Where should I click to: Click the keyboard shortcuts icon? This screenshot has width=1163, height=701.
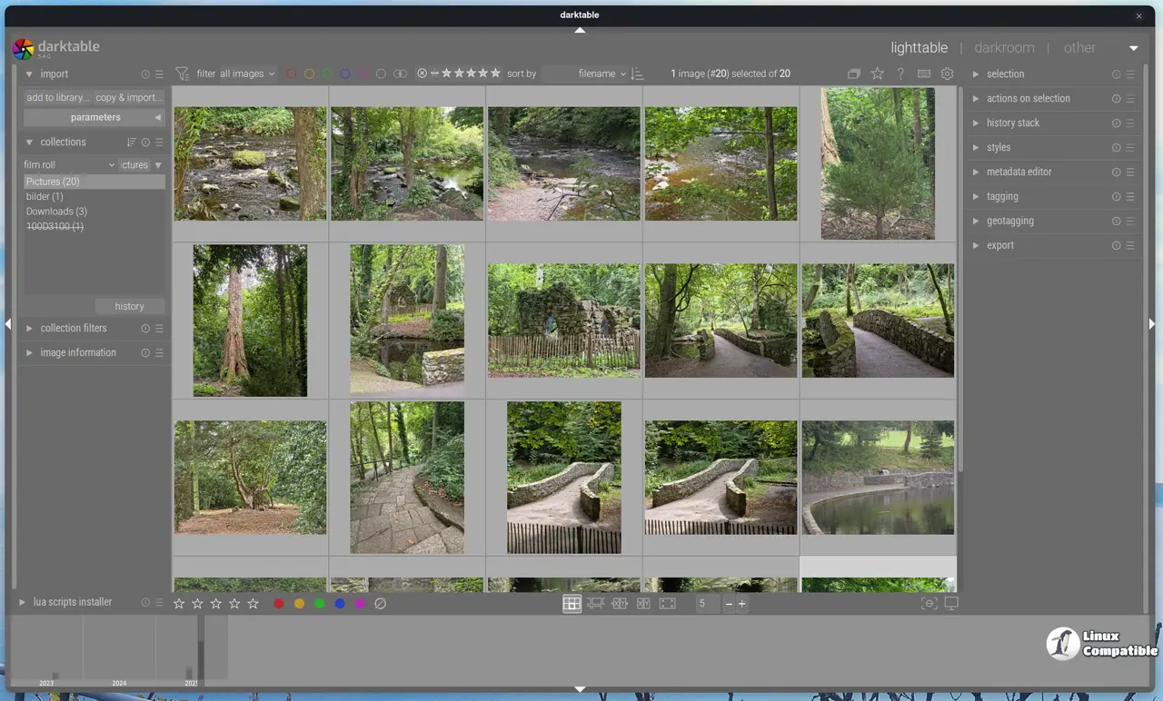[924, 74]
